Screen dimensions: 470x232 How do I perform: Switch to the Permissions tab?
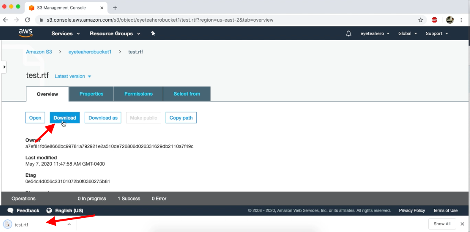tap(138, 94)
